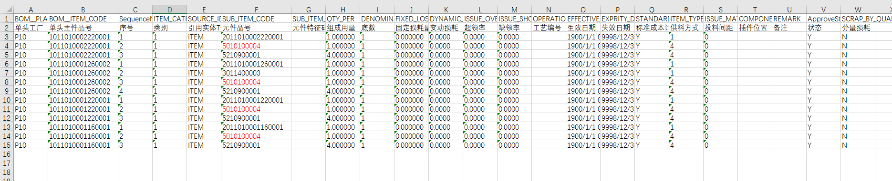Click the 单头工厂 cell

pyautogui.click(x=31, y=28)
